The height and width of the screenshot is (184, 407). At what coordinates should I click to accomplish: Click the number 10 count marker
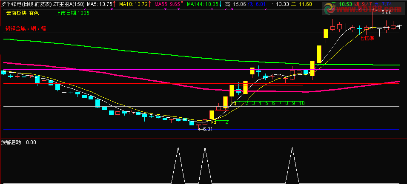[301, 103]
